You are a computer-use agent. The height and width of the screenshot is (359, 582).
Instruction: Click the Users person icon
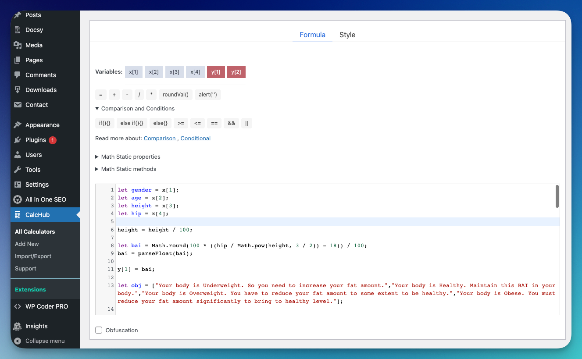pyautogui.click(x=18, y=155)
